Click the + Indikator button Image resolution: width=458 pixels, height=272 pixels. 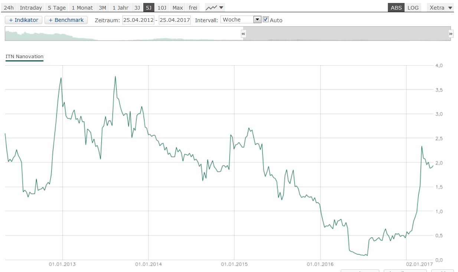(x=23, y=20)
